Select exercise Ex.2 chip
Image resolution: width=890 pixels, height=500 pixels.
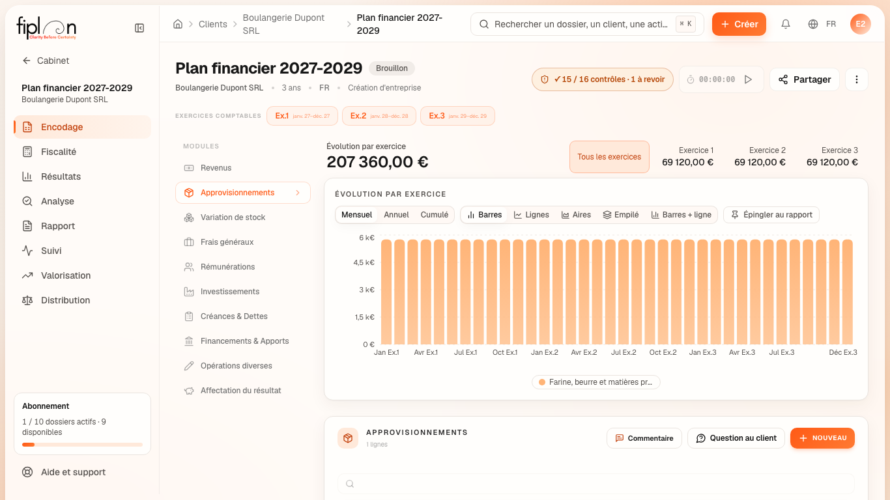pos(379,116)
